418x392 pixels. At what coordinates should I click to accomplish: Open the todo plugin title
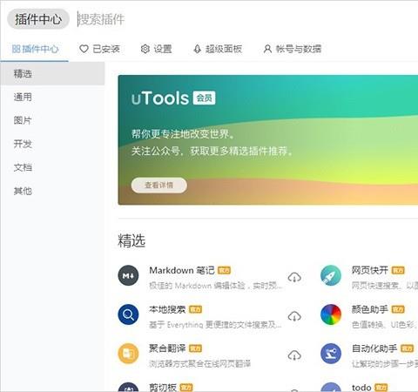(x=361, y=388)
